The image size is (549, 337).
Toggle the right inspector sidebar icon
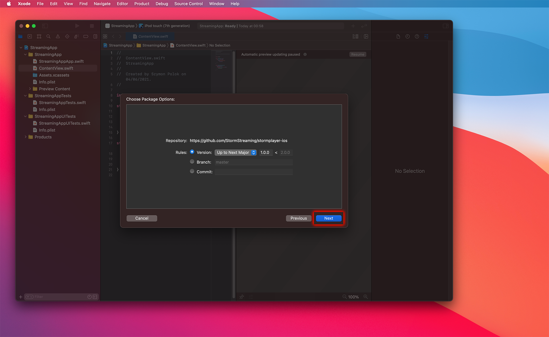coord(445,26)
